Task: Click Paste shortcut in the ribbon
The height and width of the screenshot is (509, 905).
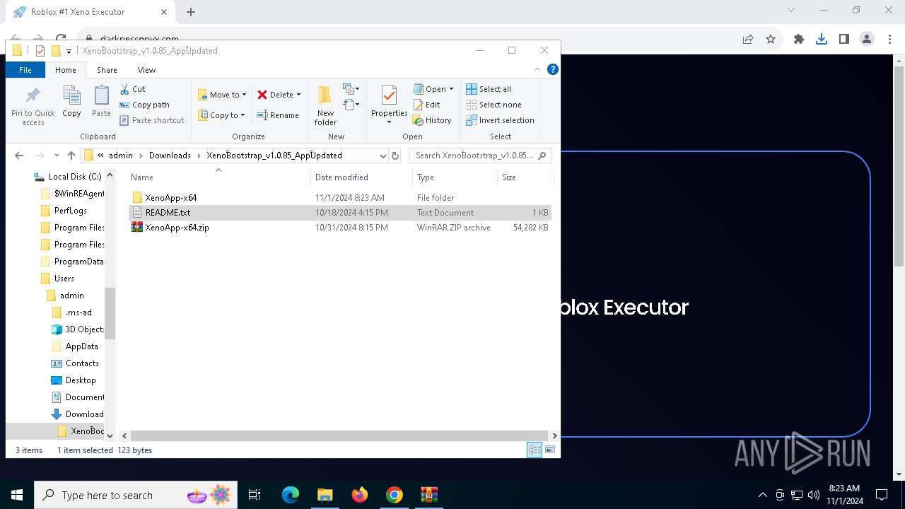Action: click(151, 120)
